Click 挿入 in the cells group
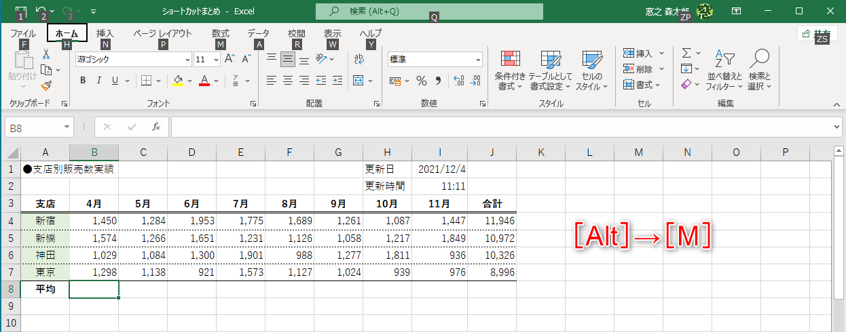 [643, 53]
